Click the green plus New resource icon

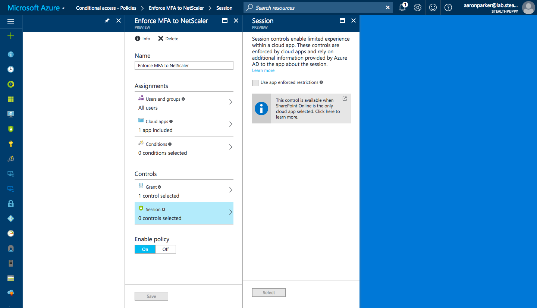click(x=11, y=36)
